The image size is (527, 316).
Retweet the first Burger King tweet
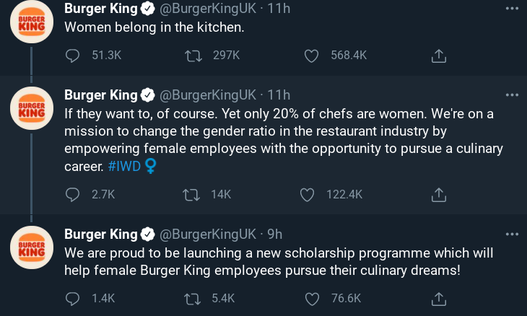(x=193, y=56)
